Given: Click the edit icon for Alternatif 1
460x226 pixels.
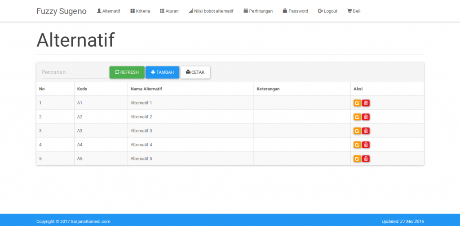Looking at the screenshot, I should 357,103.
